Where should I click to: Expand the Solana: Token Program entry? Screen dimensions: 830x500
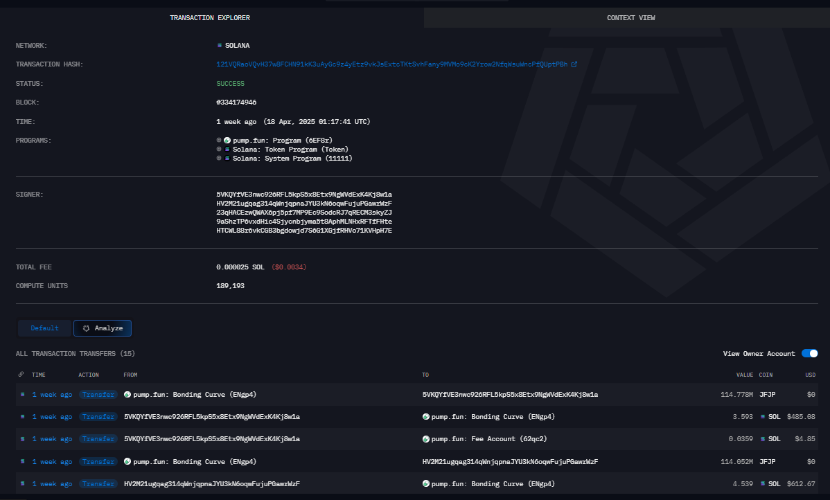click(219, 149)
